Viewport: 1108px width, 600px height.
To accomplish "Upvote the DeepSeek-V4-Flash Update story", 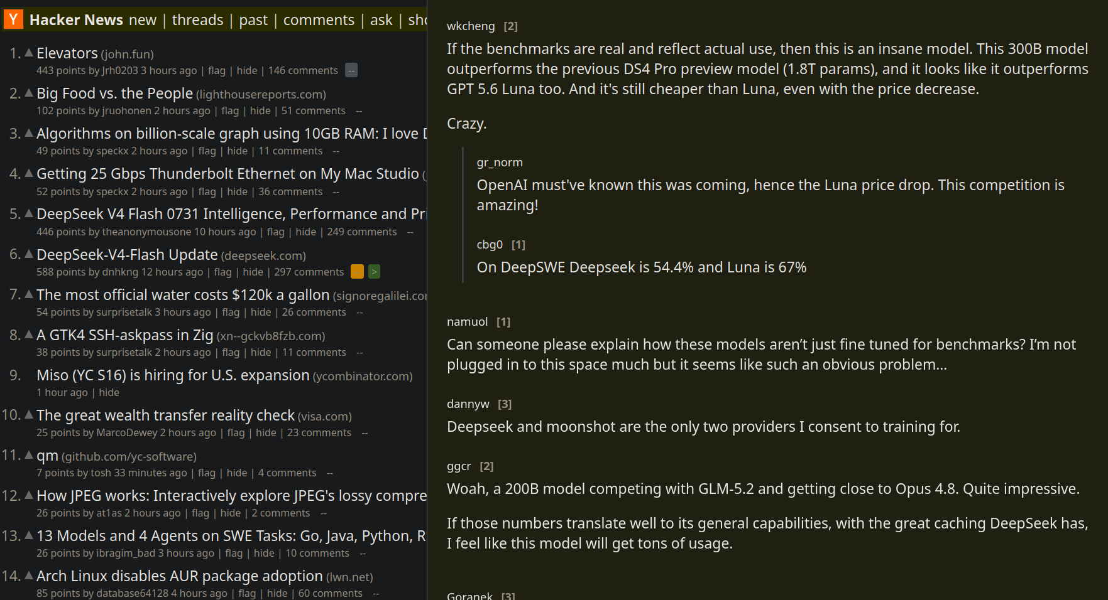I will (x=29, y=254).
